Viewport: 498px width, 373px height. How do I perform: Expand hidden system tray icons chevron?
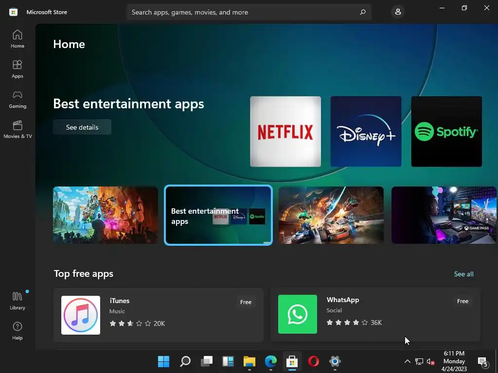pos(407,361)
